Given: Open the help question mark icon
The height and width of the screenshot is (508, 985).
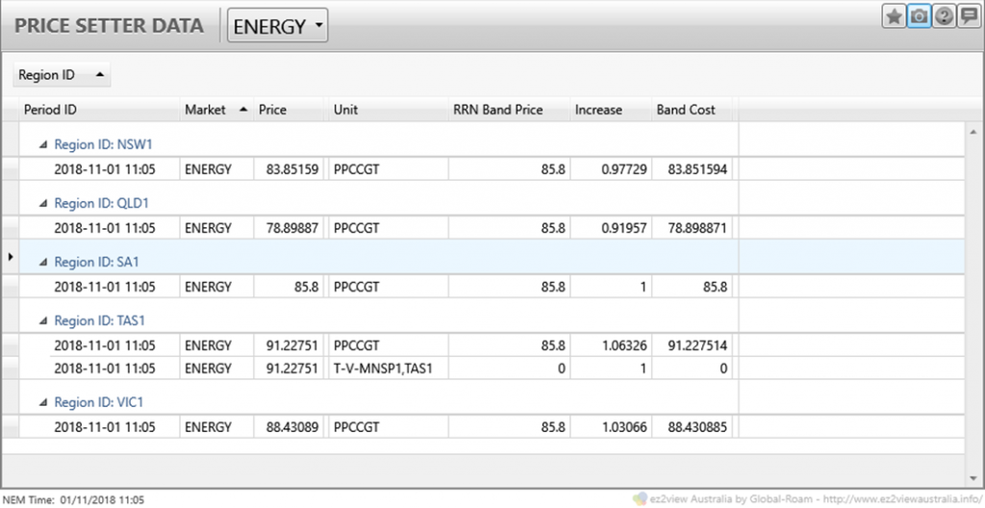Looking at the screenshot, I should click(943, 17).
